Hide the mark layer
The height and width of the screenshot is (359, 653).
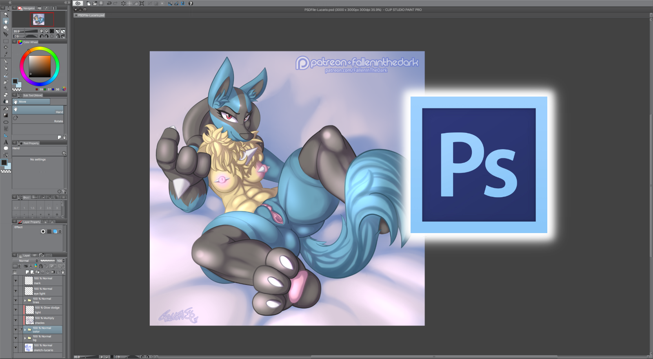tap(16, 281)
